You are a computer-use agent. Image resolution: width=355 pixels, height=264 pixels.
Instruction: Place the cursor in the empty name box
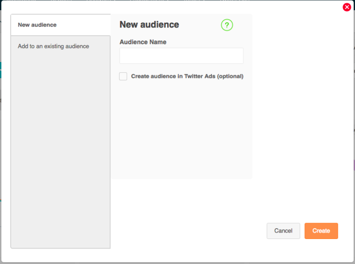[181, 56]
